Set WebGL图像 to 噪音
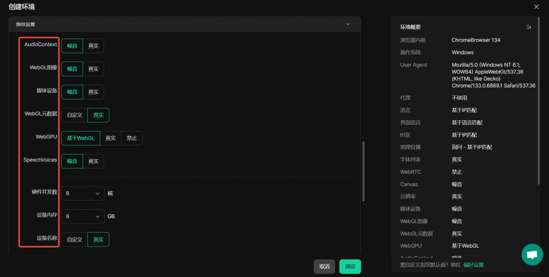 (72, 69)
